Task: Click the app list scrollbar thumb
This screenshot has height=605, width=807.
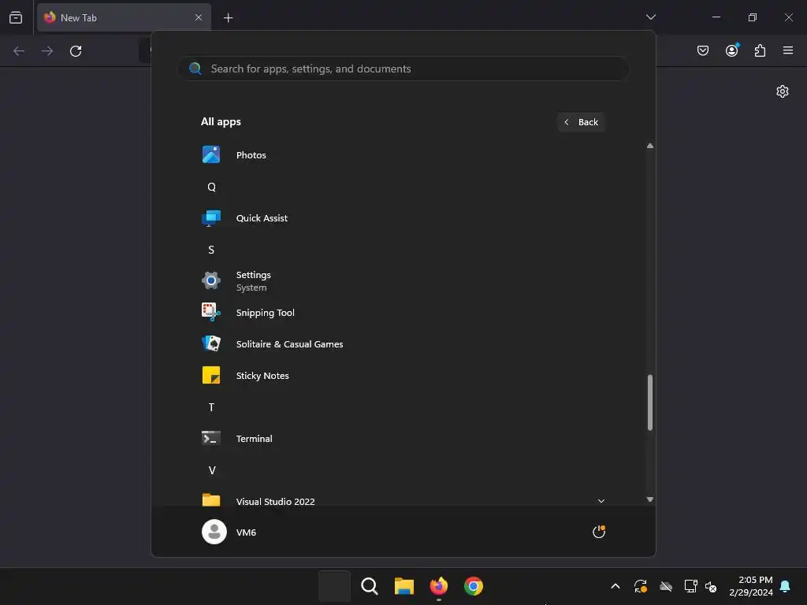Action: tap(650, 403)
